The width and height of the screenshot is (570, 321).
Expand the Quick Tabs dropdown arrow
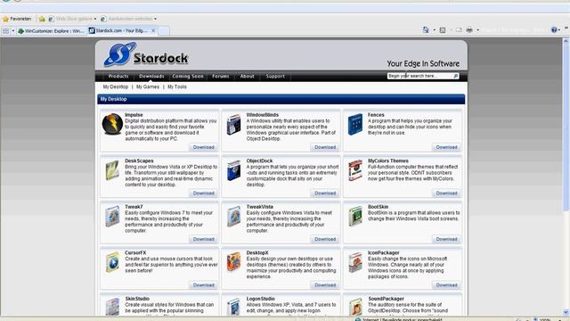click(13, 31)
